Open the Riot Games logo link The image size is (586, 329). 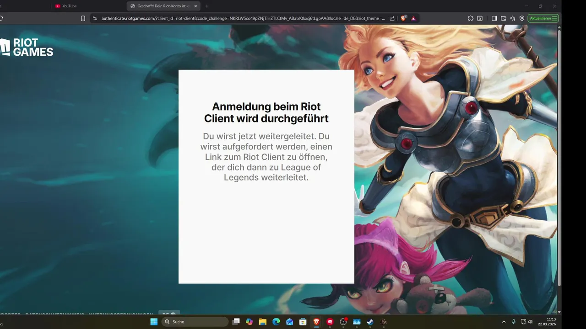point(27,47)
